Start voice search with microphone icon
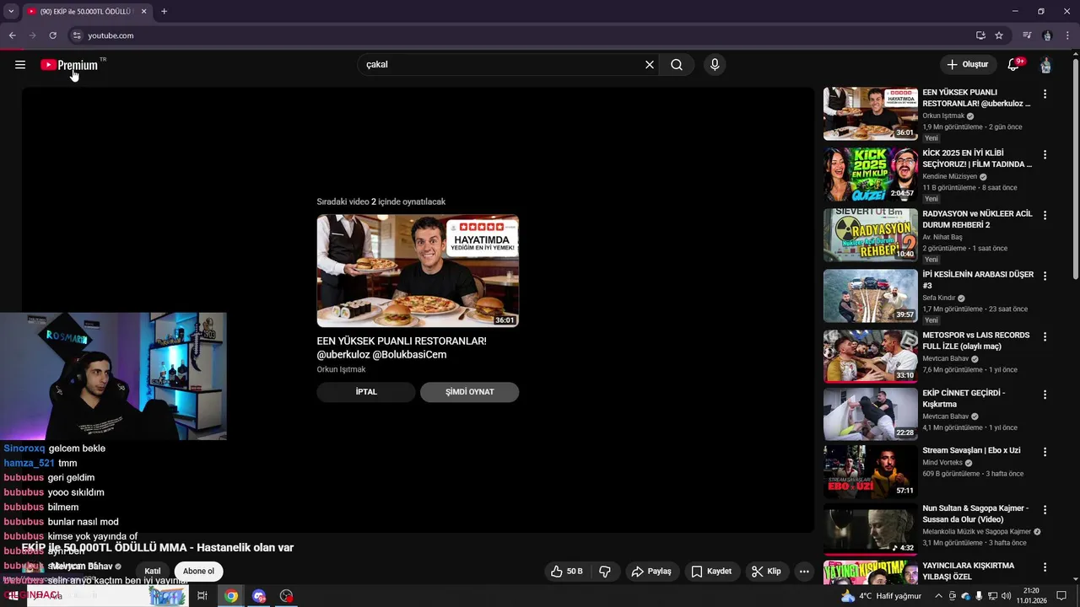Viewport: 1080px width, 607px height. [715, 65]
